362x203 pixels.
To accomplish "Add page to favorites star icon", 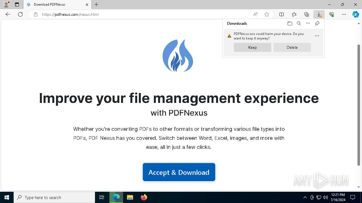I will [267, 14].
